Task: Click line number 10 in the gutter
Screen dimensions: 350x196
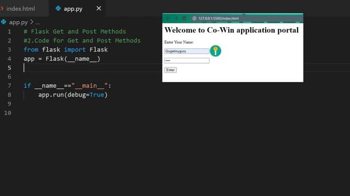Action: tap(8, 113)
